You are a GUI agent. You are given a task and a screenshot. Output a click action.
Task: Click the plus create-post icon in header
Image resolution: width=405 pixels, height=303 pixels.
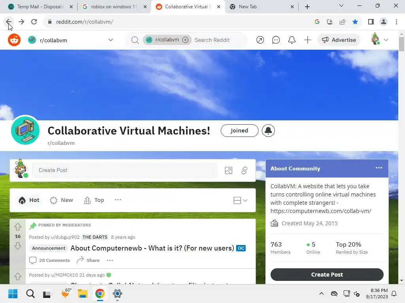point(308,40)
